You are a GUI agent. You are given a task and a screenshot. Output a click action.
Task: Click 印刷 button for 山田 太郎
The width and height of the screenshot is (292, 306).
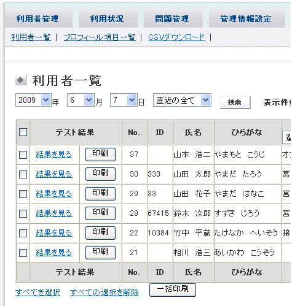[x=100, y=174]
